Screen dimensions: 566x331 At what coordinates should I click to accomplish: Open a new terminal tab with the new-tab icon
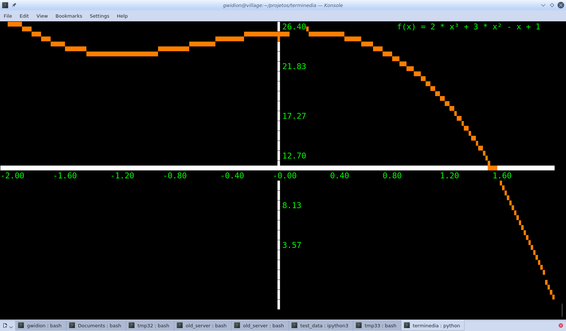(5, 325)
